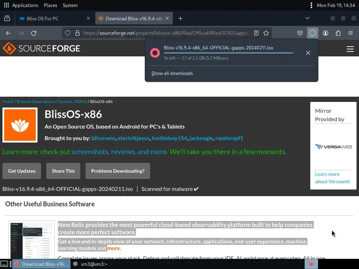The height and width of the screenshot is (269, 359).
Task: Open the System menu
Action: click(70, 5)
